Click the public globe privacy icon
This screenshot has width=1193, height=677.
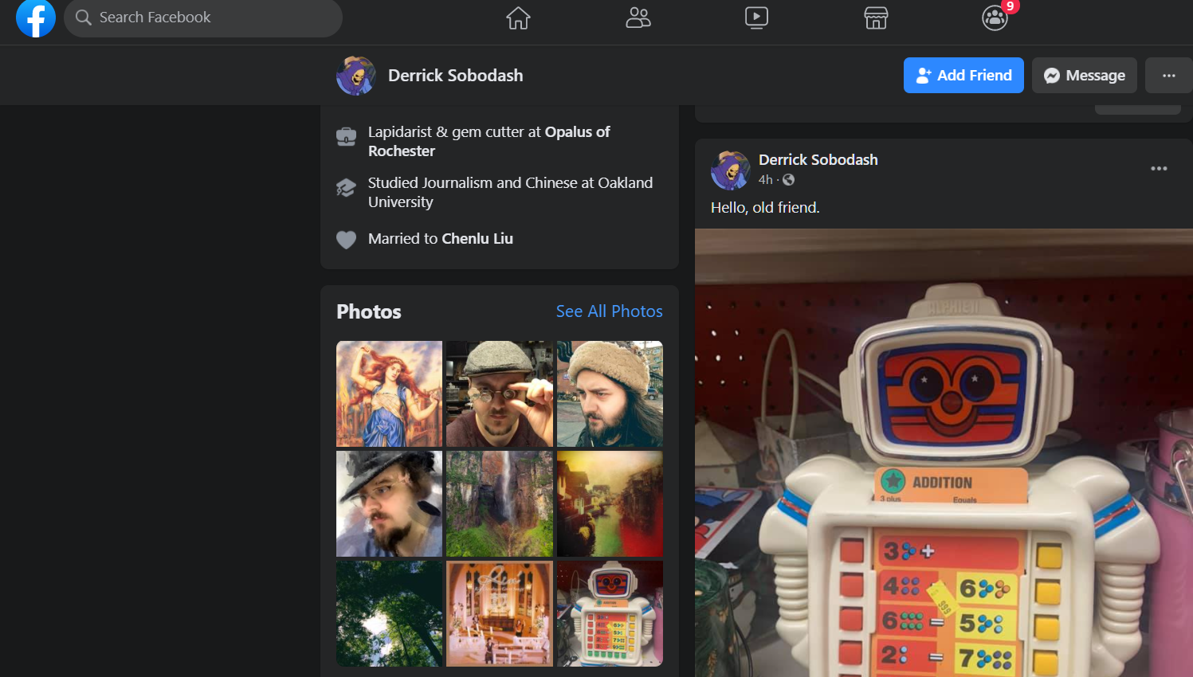pyautogui.click(x=789, y=180)
